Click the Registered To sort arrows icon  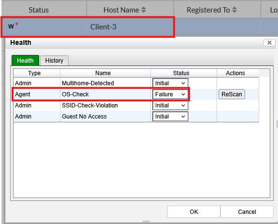[x=234, y=10]
